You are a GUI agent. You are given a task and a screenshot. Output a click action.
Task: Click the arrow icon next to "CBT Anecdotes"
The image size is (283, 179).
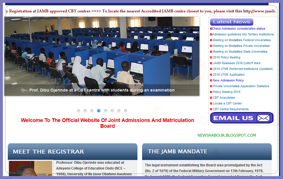tap(211, 98)
